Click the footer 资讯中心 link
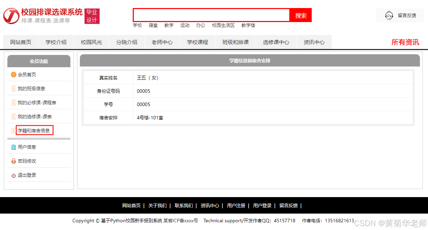 click(210, 205)
